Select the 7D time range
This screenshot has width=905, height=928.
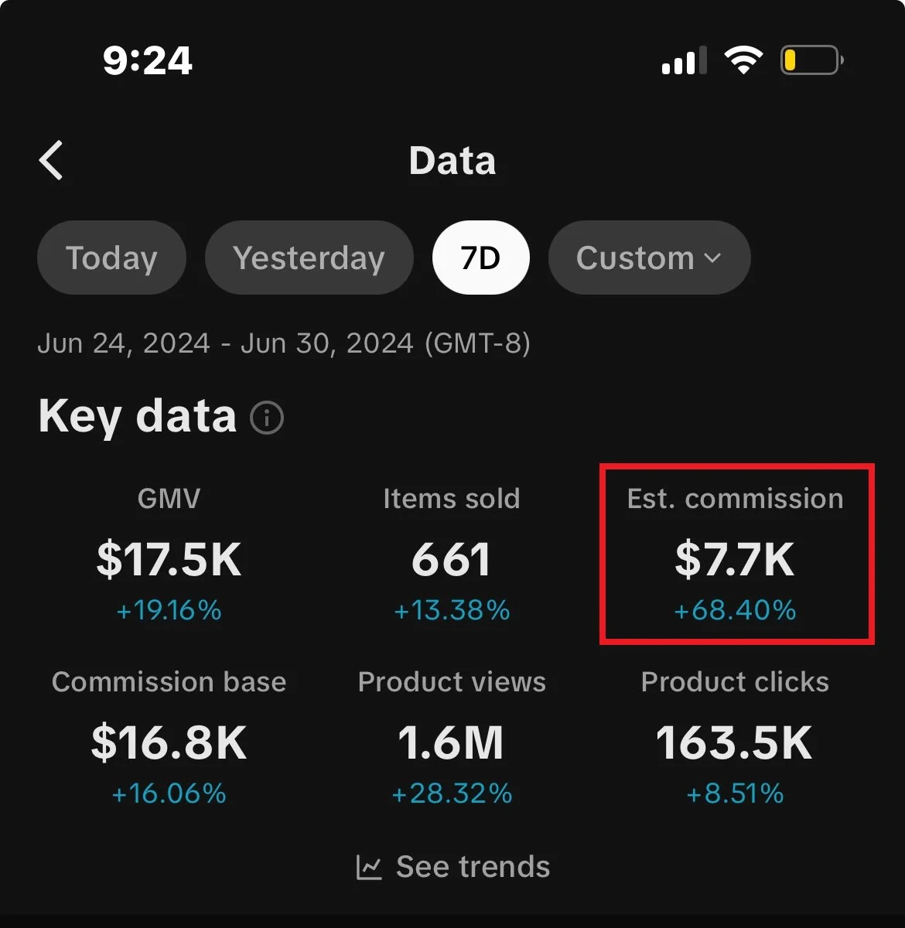[x=480, y=258]
